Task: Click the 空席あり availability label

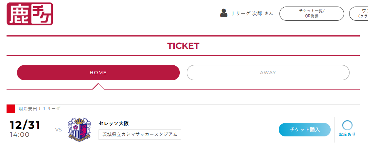Action: click(347, 134)
